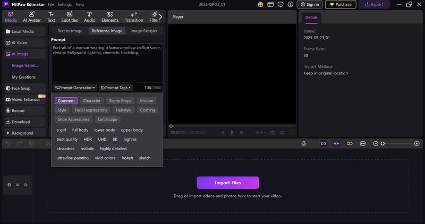Open the Help menu
Image resolution: width=425 pixels, height=224 pixels.
pos(80,4)
